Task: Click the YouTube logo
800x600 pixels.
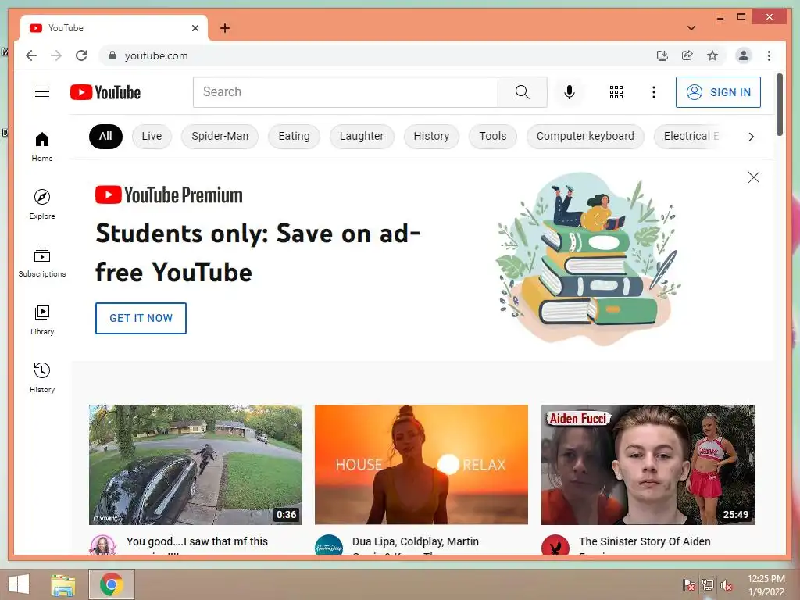Action: [x=105, y=92]
